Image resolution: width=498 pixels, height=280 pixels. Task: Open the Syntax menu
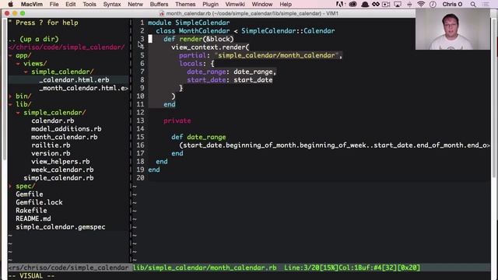coord(112,4)
